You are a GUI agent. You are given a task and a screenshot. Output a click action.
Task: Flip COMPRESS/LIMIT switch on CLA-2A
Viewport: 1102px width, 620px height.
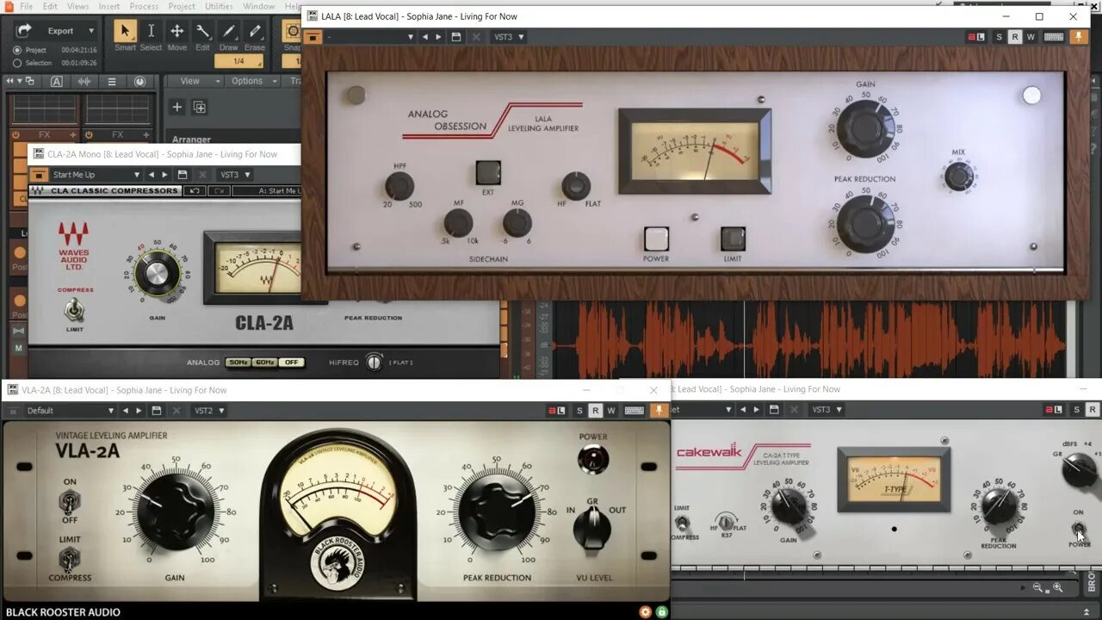pyautogui.click(x=75, y=310)
